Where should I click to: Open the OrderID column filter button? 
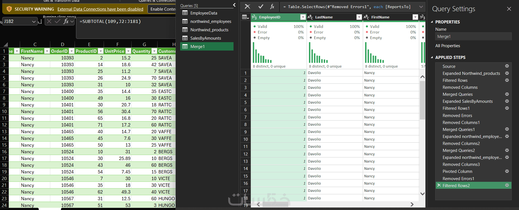(72, 51)
